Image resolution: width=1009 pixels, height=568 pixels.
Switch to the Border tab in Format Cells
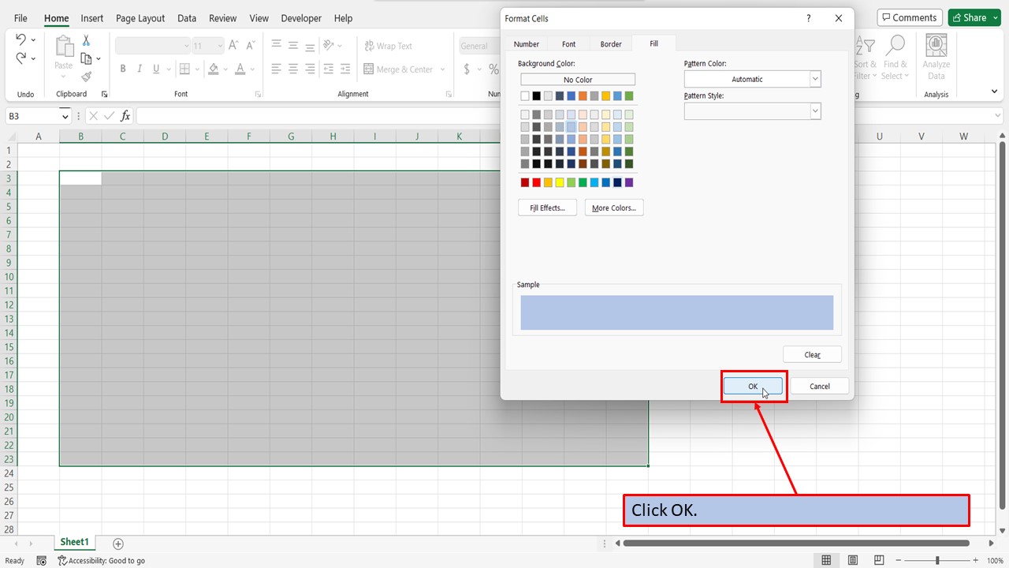click(611, 44)
